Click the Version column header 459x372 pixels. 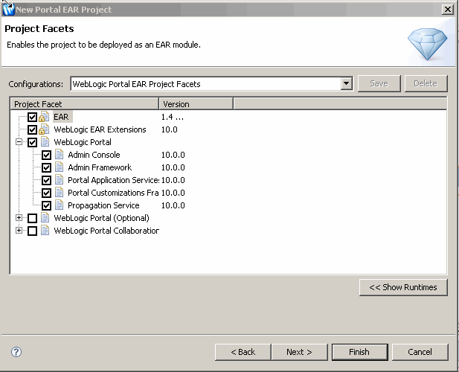tap(196, 104)
